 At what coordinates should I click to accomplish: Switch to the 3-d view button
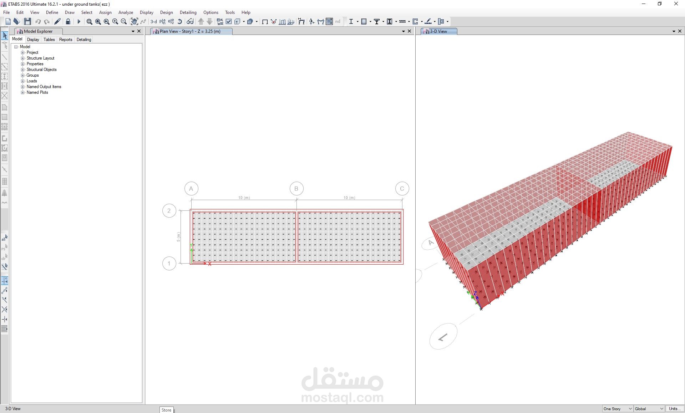154,21
